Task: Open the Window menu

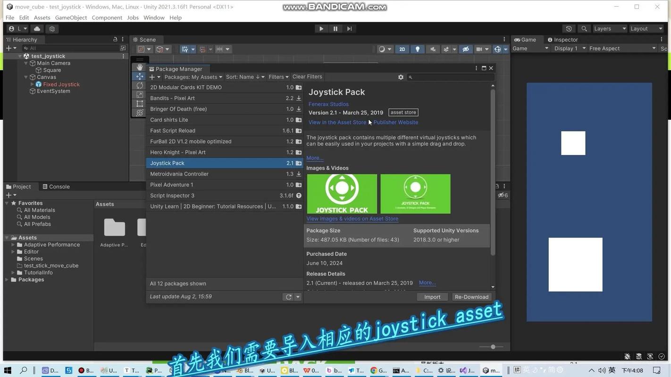Action: [x=154, y=17]
